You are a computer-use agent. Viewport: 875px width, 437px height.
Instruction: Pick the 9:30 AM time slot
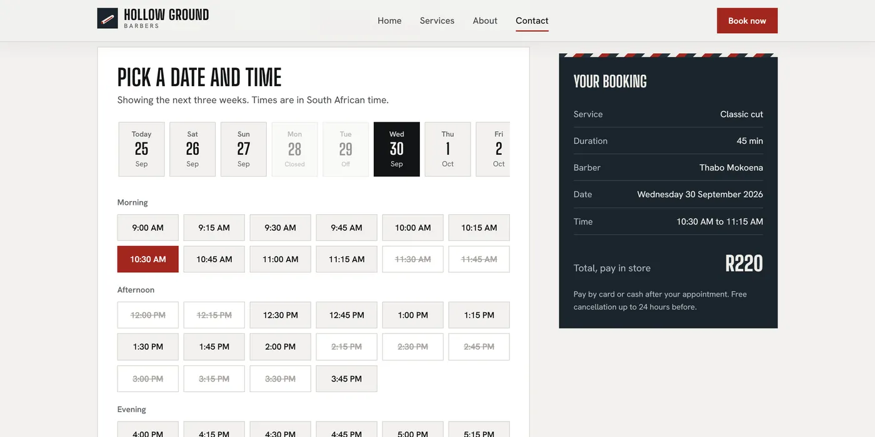pyautogui.click(x=281, y=228)
